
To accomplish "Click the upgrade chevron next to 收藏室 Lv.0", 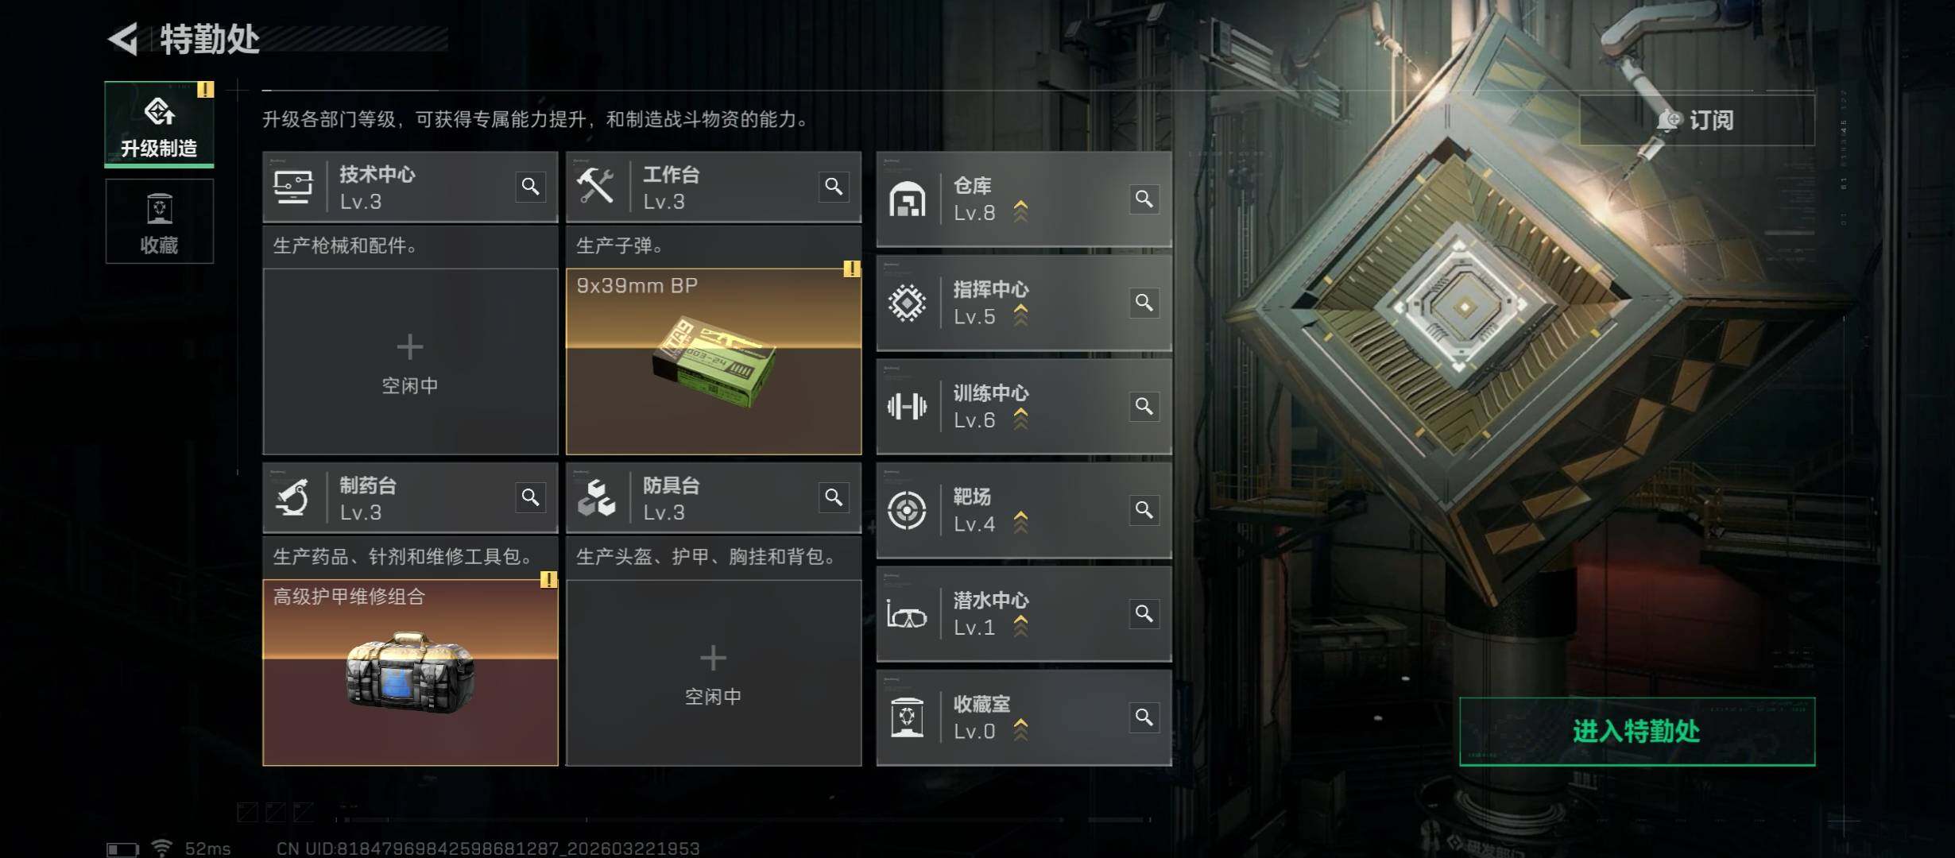I will (x=1021, y=729).
